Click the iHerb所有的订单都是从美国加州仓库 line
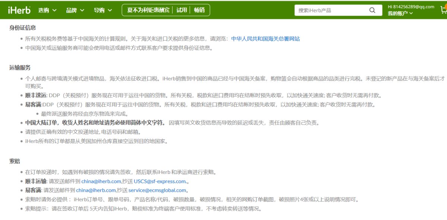Image resolution: width=447 pixels, height=220 pixels. tap(96, 141)
